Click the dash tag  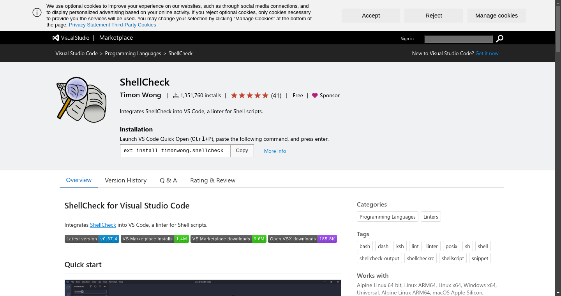[x=383, y=246]
